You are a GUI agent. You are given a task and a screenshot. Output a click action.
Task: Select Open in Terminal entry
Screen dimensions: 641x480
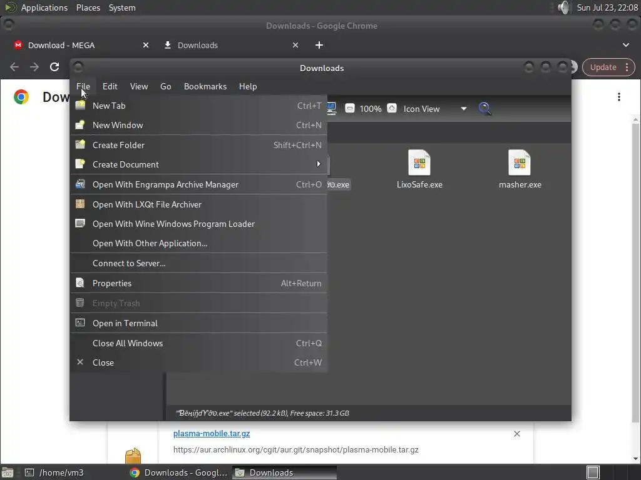(x=198, y=323)
